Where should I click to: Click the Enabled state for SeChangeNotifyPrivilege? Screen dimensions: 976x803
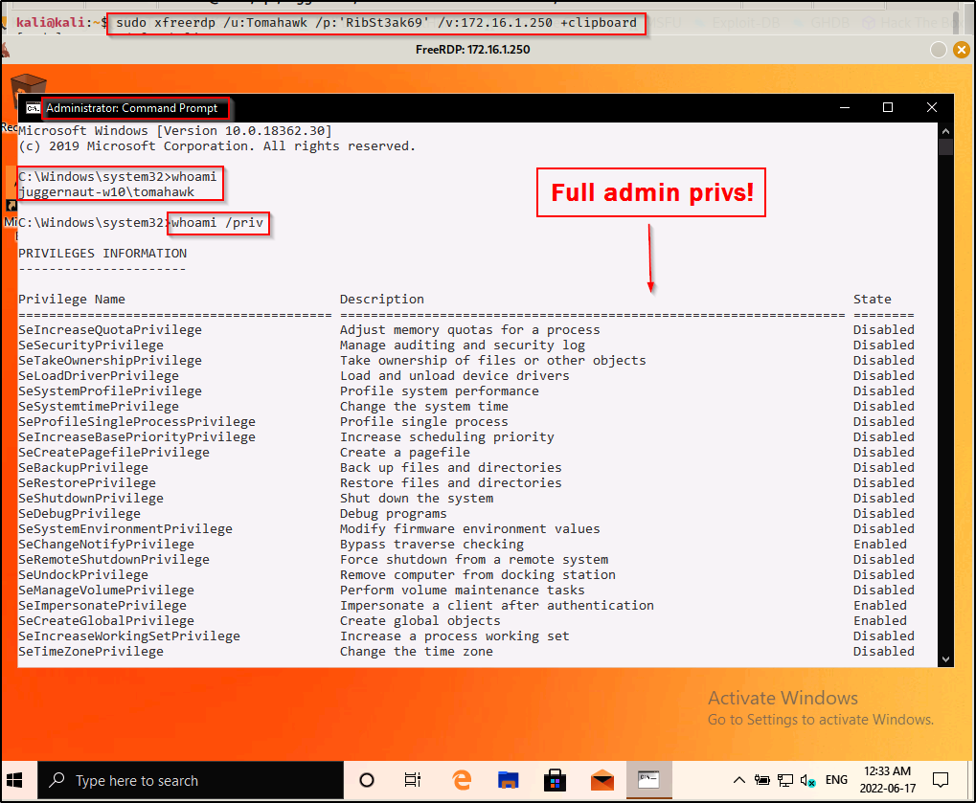tap(879, 545)
